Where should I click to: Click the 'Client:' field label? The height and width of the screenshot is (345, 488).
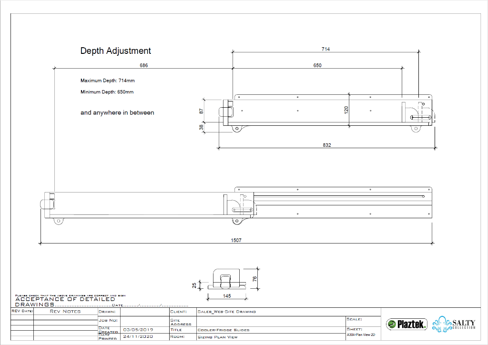tap(178, 312)
